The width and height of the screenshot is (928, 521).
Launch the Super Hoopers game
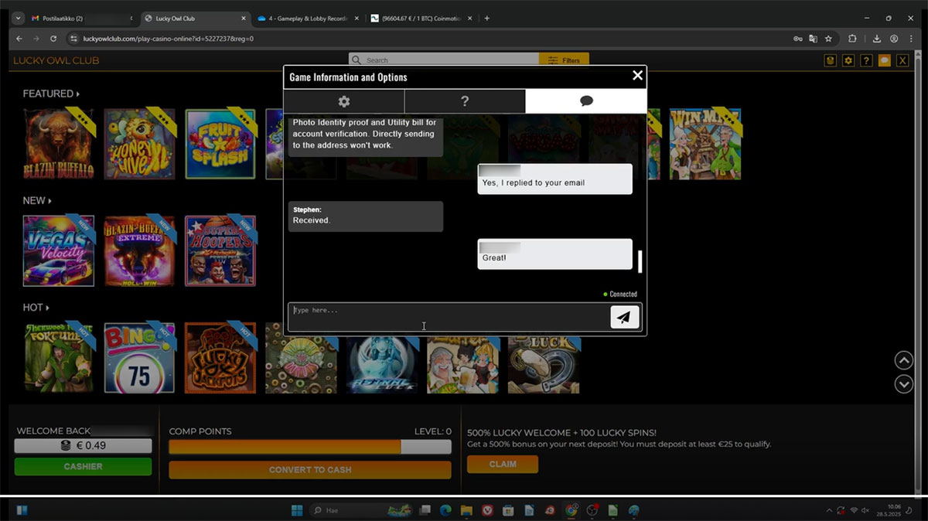coord(220,250)
